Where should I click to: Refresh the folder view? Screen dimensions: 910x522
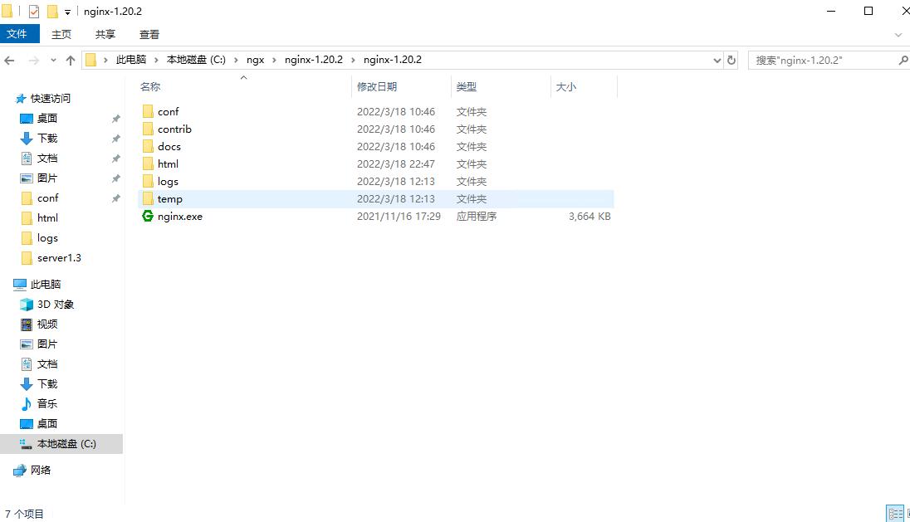[730, 60]
